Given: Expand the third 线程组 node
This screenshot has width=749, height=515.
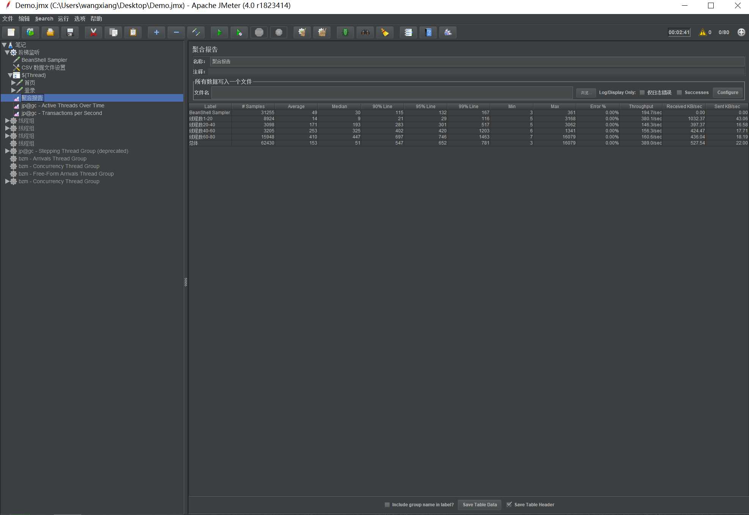Looking at the screenshot, I should click(7, 136).
